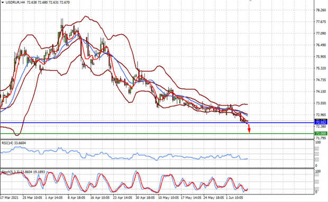328x202 pixels.
Task: Click the 78.260 price scale label
Action: tap(321, 10)
